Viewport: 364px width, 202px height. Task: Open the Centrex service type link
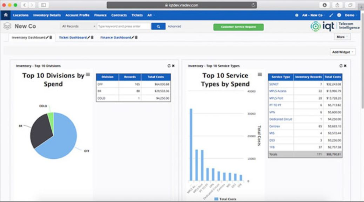tap(275, 126)
